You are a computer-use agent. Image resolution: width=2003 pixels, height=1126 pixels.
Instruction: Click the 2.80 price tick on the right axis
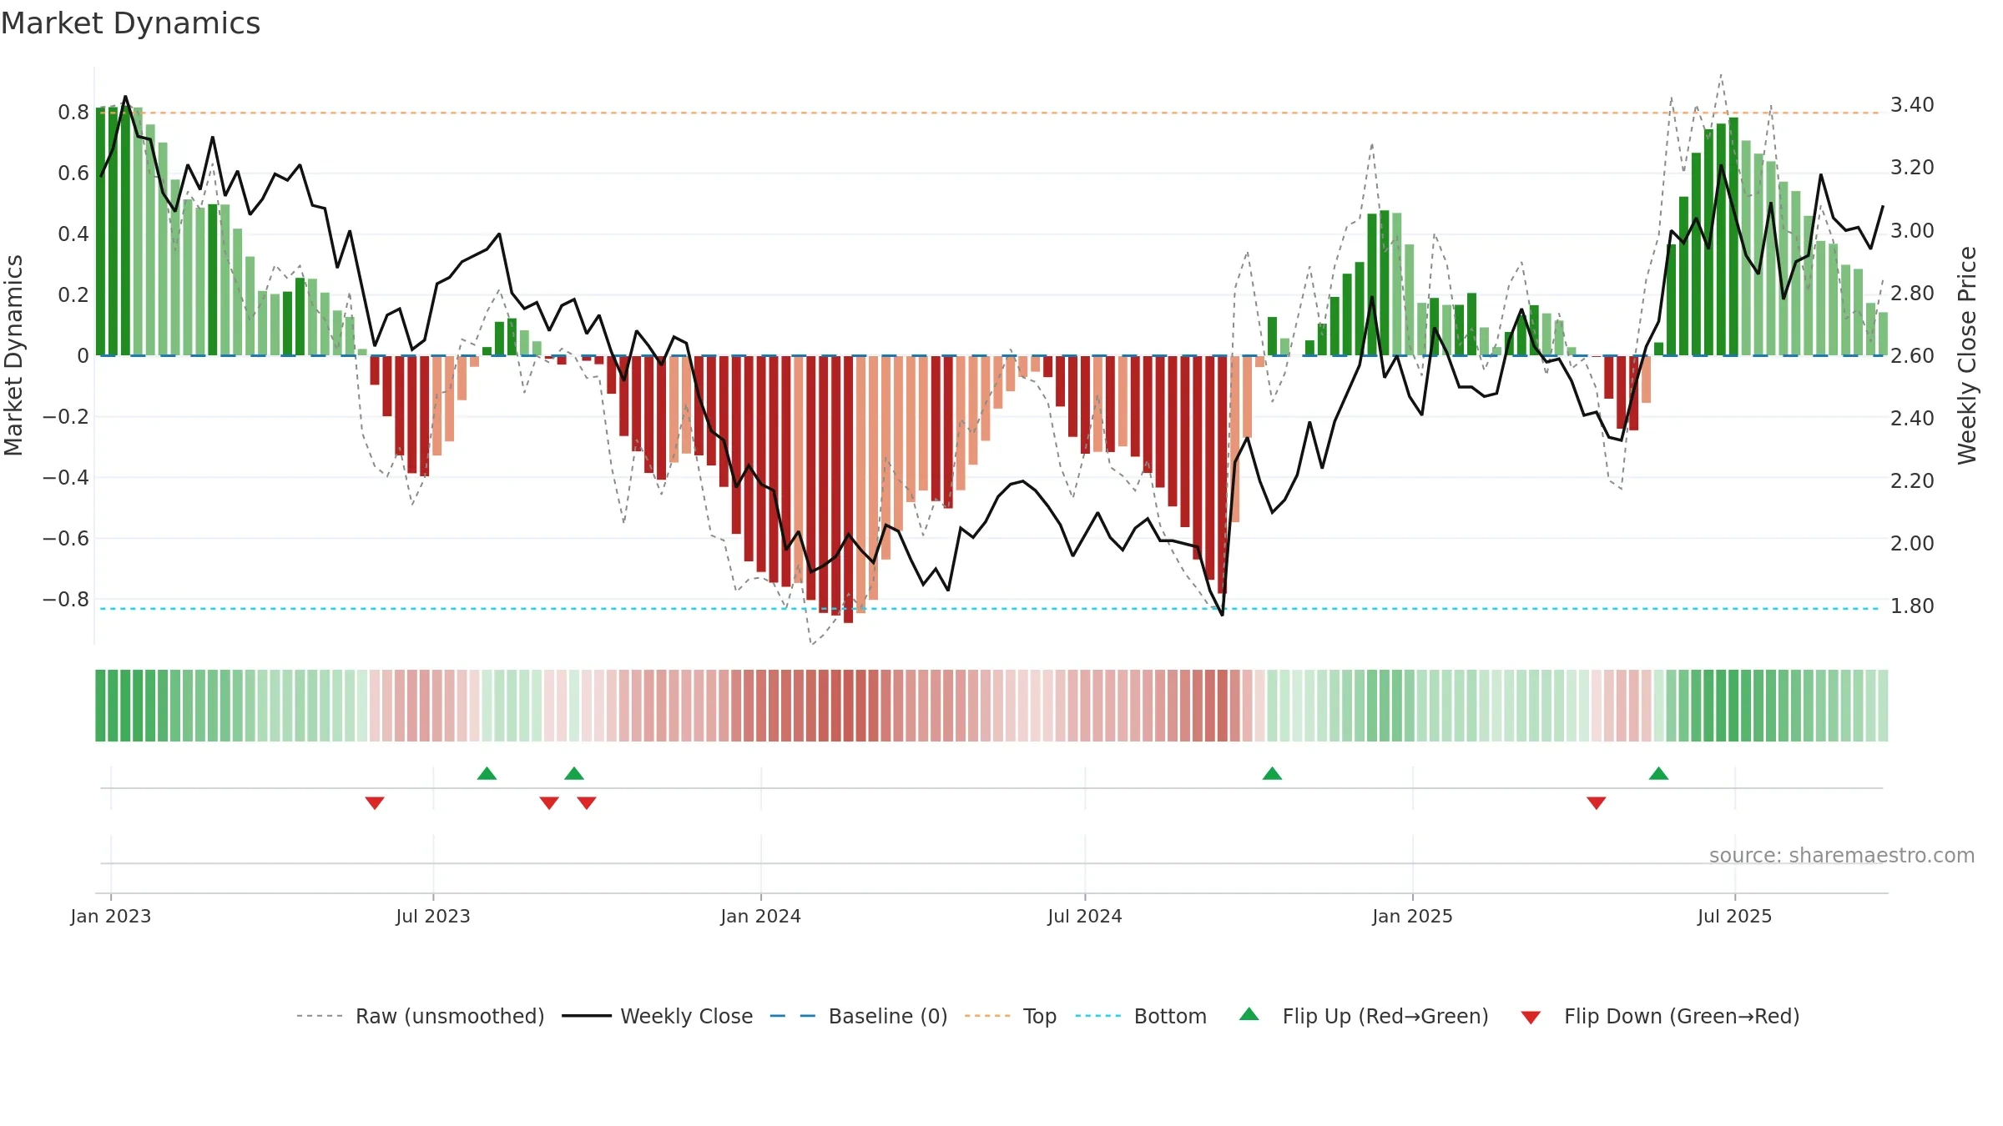1912,294
